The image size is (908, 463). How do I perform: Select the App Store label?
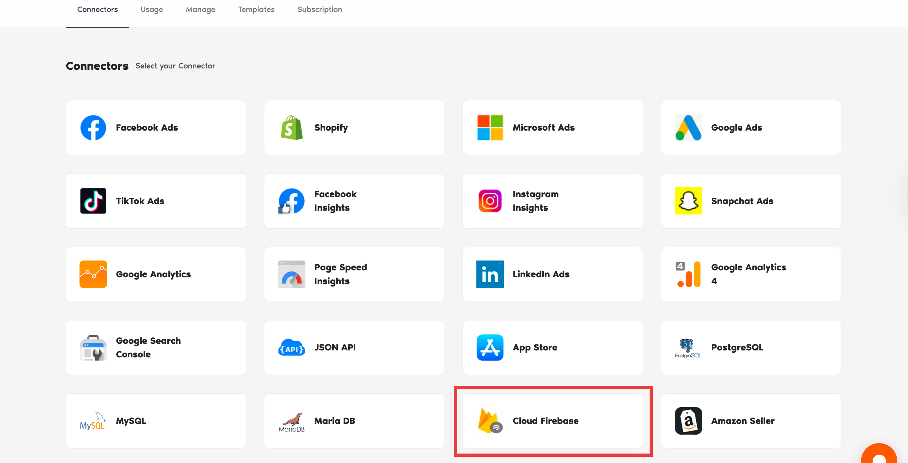click(x=535, y=348)
